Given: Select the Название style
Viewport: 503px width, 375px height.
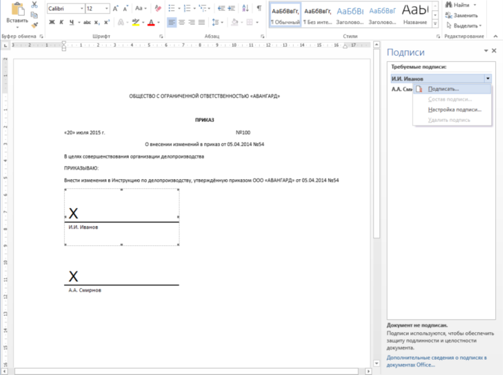Looking at the screenshot, I should coord(415,15).
